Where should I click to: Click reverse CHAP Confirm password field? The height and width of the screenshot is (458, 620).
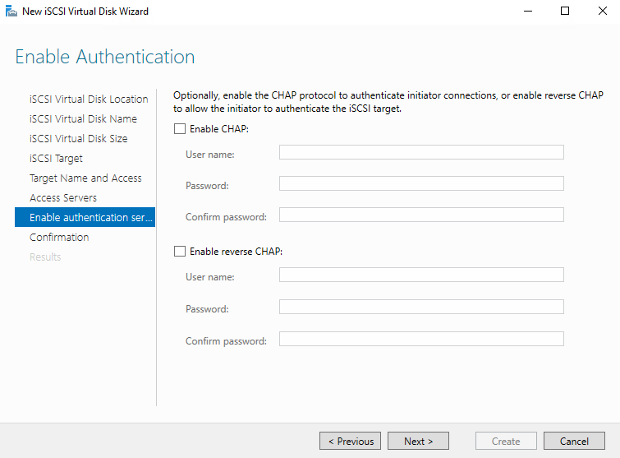pos(421,339)
